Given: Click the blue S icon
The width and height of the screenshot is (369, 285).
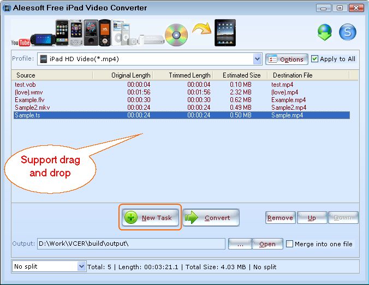Looking at the screenshot, I should click(x=348, y=32).
